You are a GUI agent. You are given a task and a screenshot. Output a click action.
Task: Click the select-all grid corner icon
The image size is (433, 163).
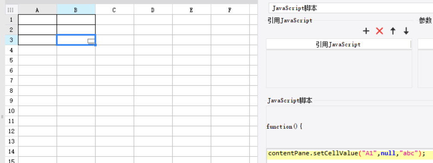[x=11, y=10]
